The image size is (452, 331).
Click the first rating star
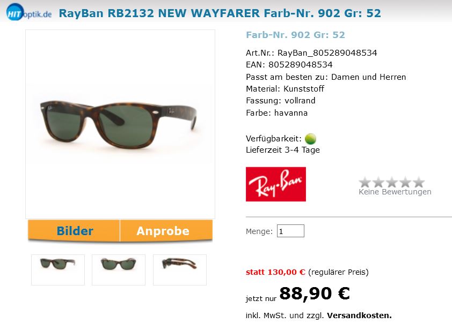click(364, 182)
